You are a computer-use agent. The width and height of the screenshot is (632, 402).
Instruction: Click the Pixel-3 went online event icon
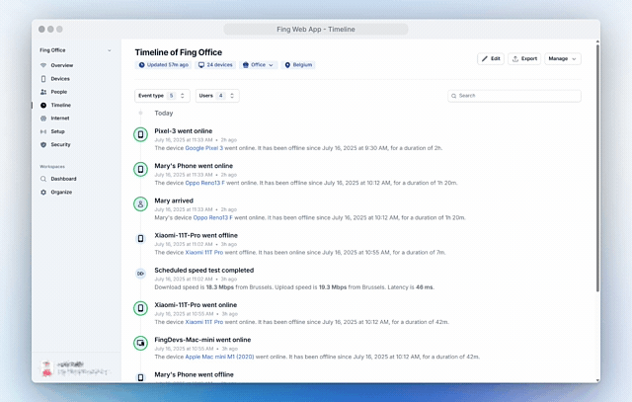[x=140, y=134]
